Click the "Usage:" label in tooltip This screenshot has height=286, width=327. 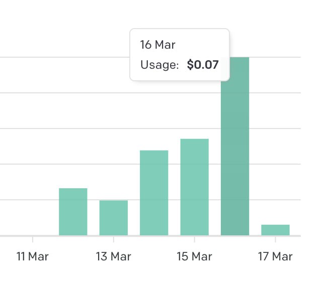pos(159,65)
